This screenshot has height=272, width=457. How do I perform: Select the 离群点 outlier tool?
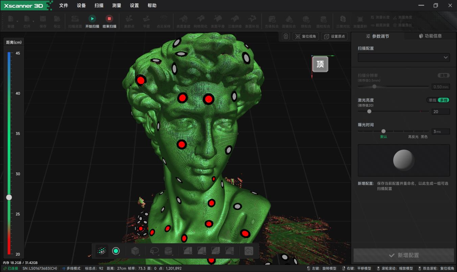[x=129, y=21]
